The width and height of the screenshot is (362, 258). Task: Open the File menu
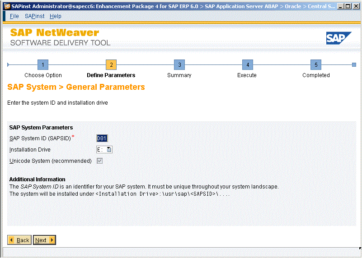click(x=14, y=16)
